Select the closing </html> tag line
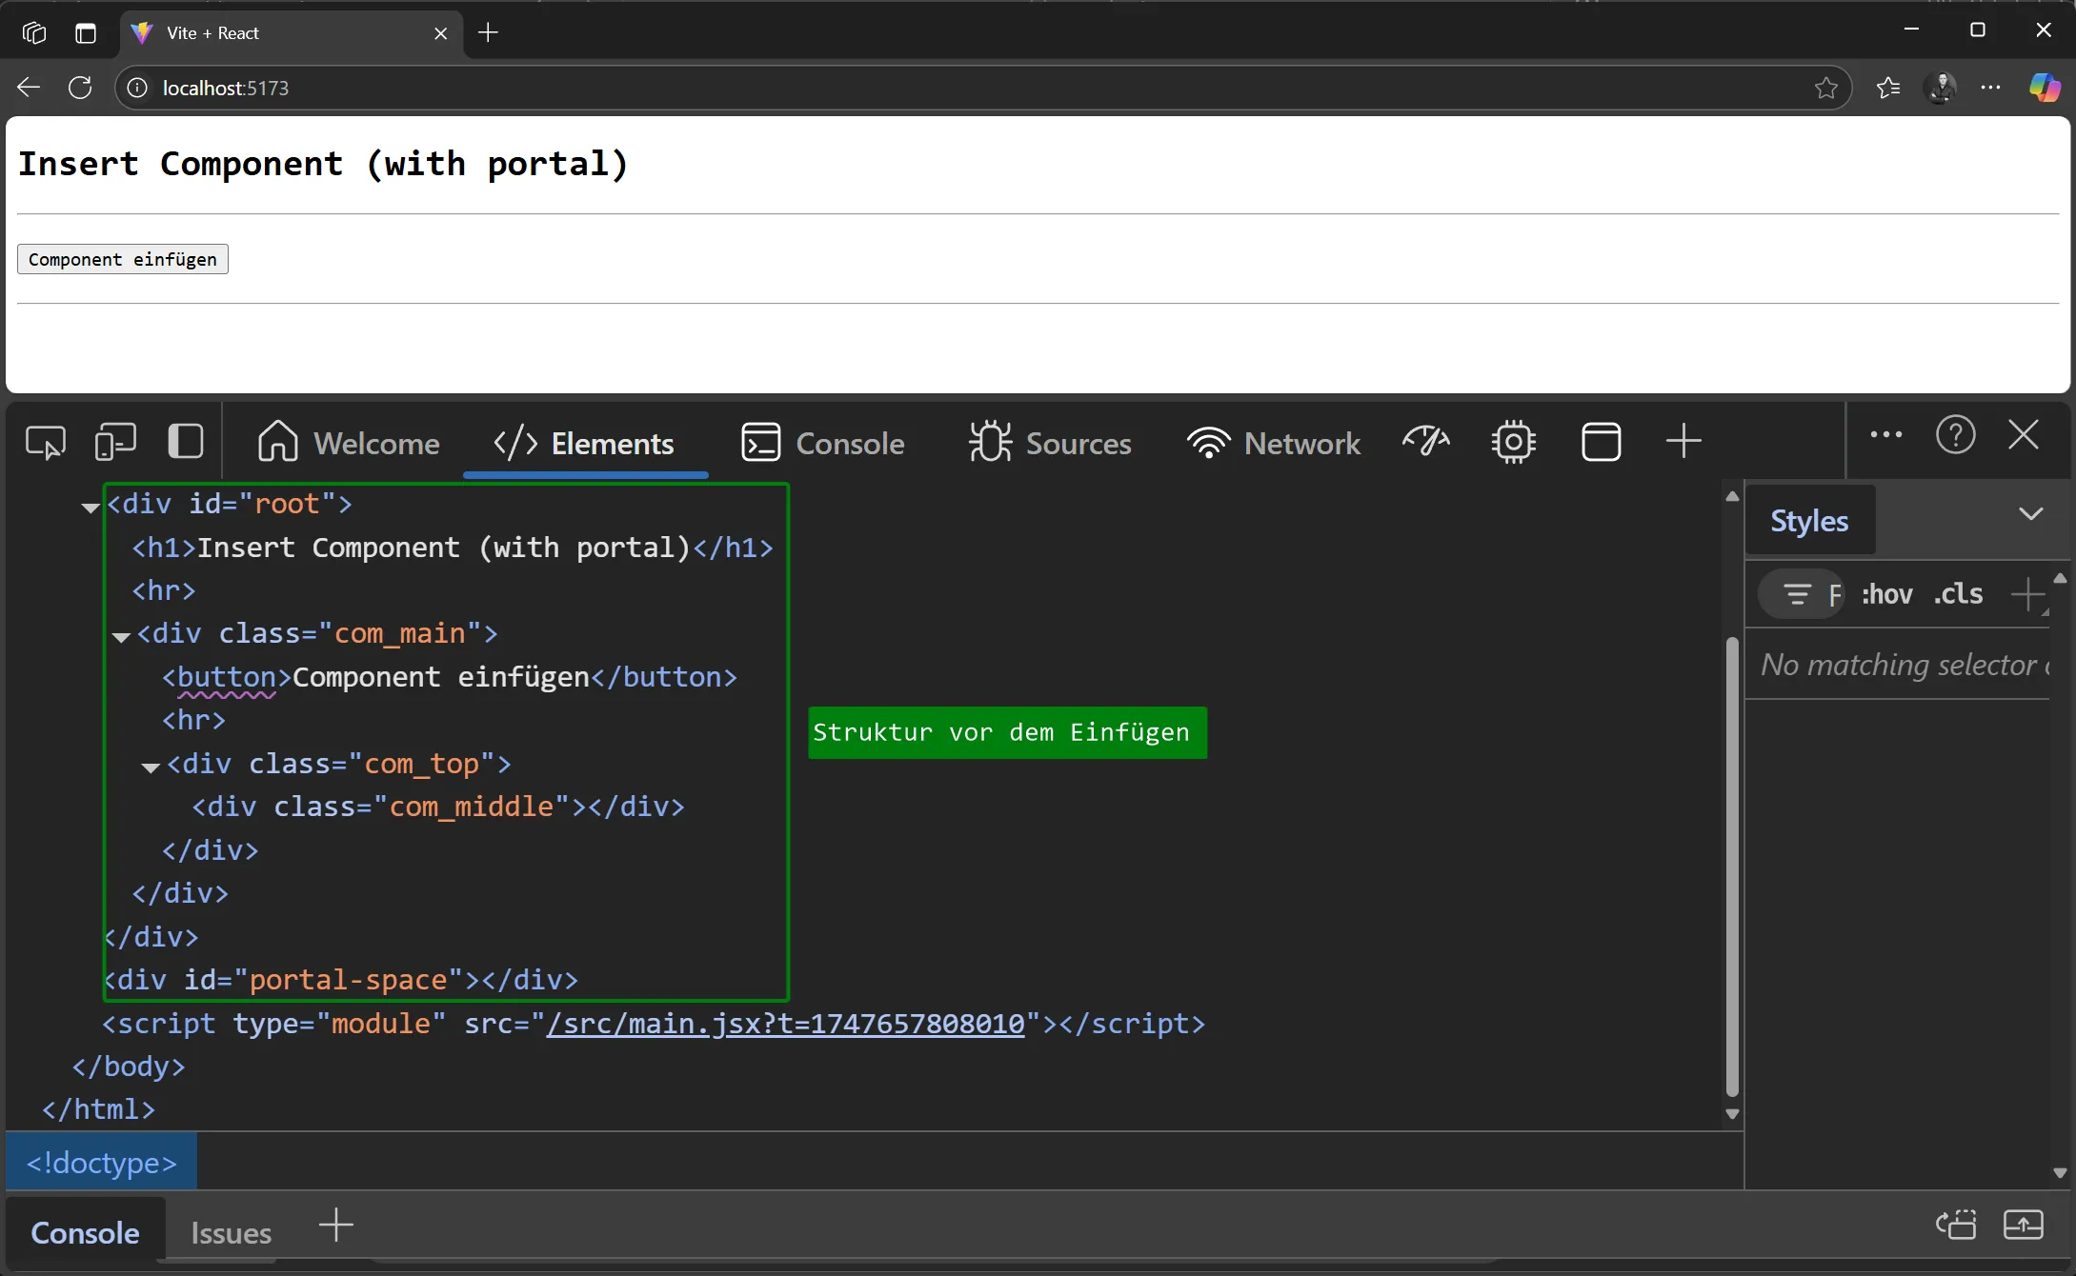This screenshot has height=1276, width=2076. tap(98, 1109)
